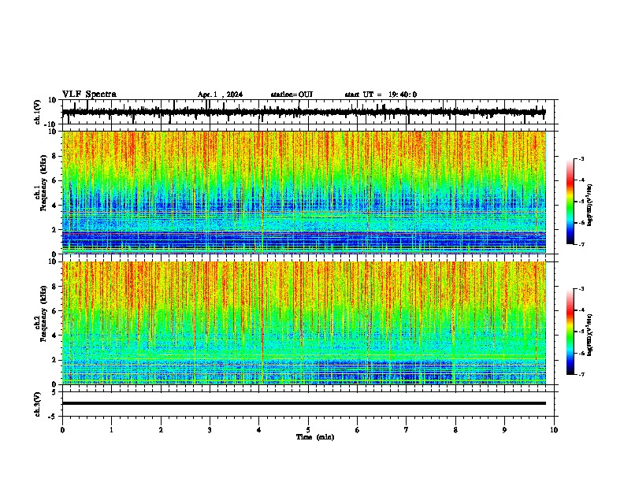Click the 'start UT = 19:40:0' label
This screenshot has width=624, height=482.
point(381,95)
